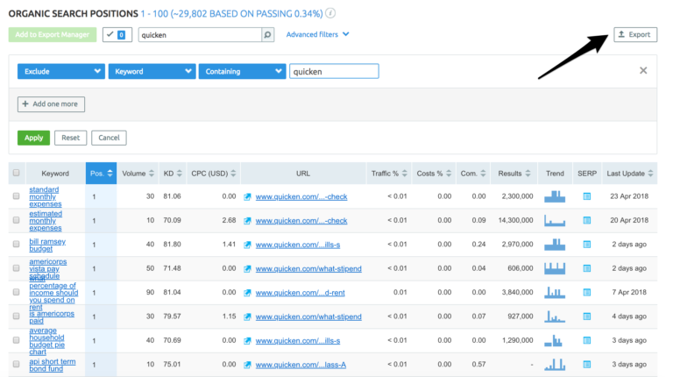
Task: Open trend chart for standard monthly expenses
Action: coord(555,196)
